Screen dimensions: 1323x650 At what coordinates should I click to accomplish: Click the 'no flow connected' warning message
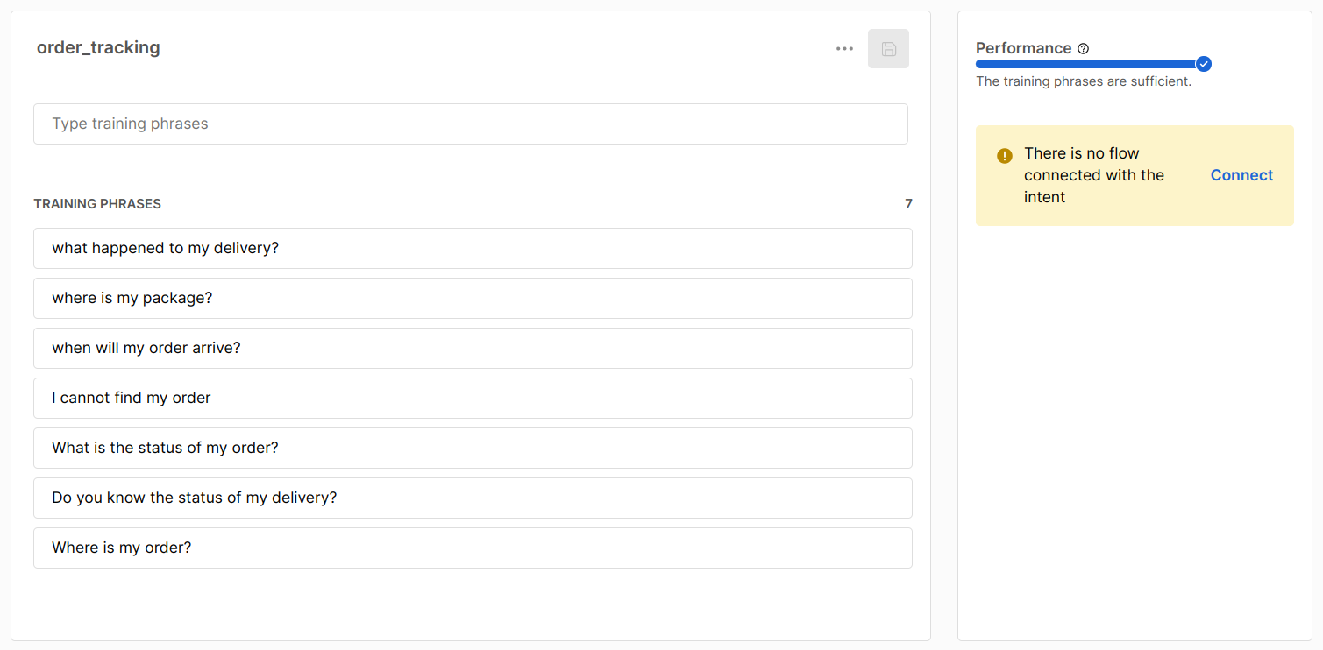pos(1093,175)
